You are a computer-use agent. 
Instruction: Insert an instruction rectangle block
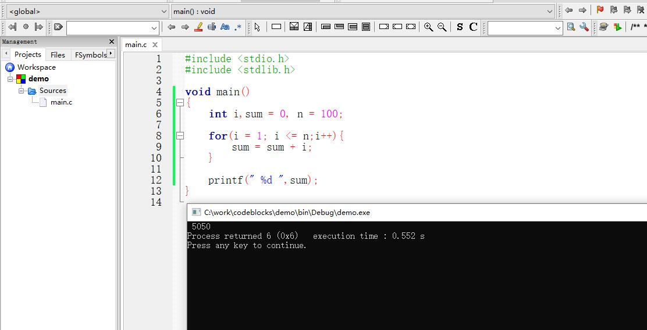276,27
